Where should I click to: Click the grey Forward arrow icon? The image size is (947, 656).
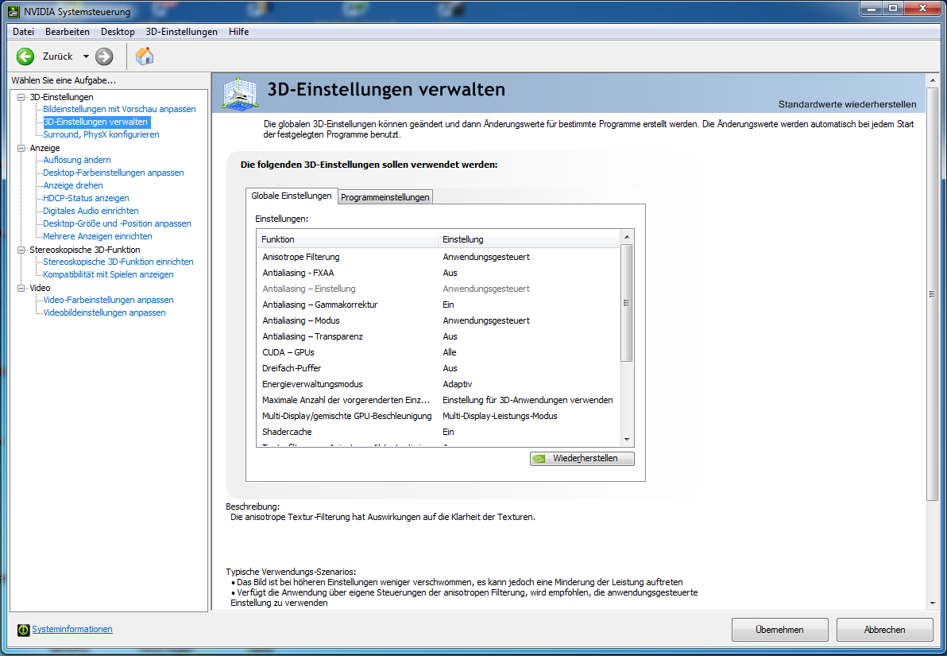click(104, 56)
